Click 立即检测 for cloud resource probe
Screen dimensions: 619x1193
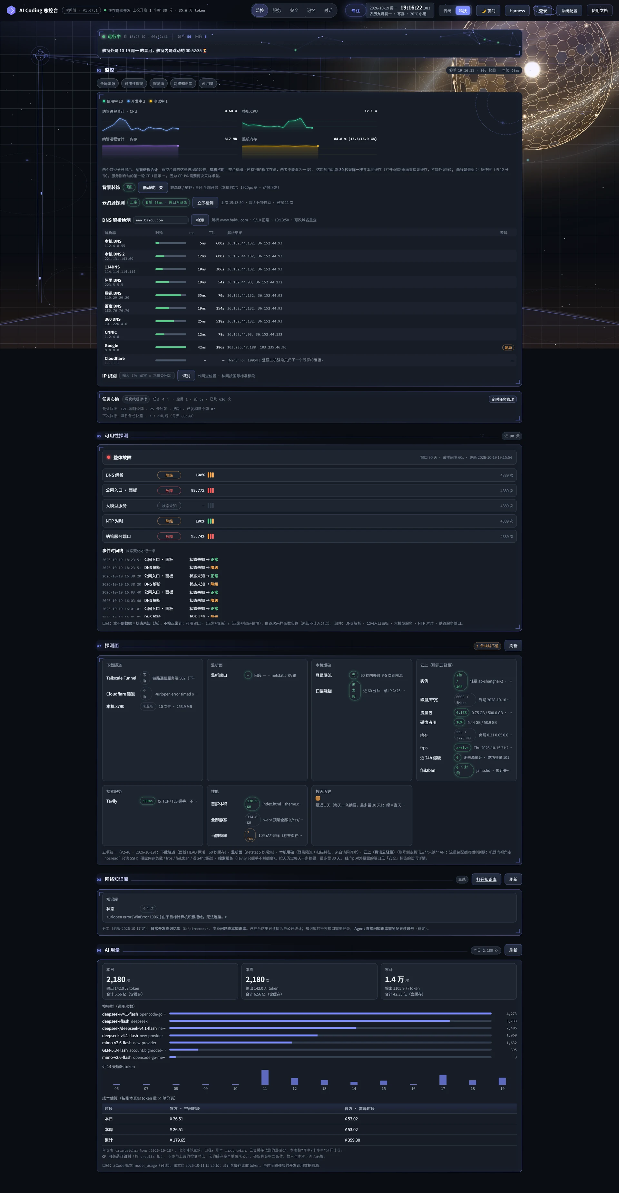coord(205,202)
